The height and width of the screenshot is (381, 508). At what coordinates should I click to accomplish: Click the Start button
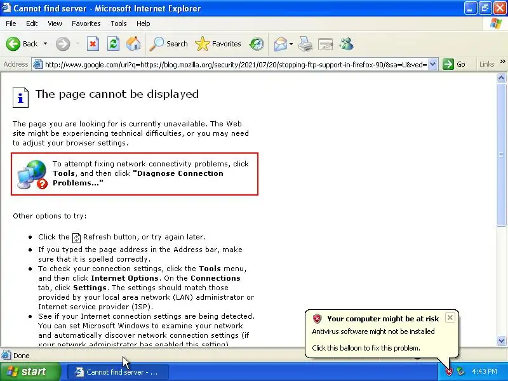point(30,371)
